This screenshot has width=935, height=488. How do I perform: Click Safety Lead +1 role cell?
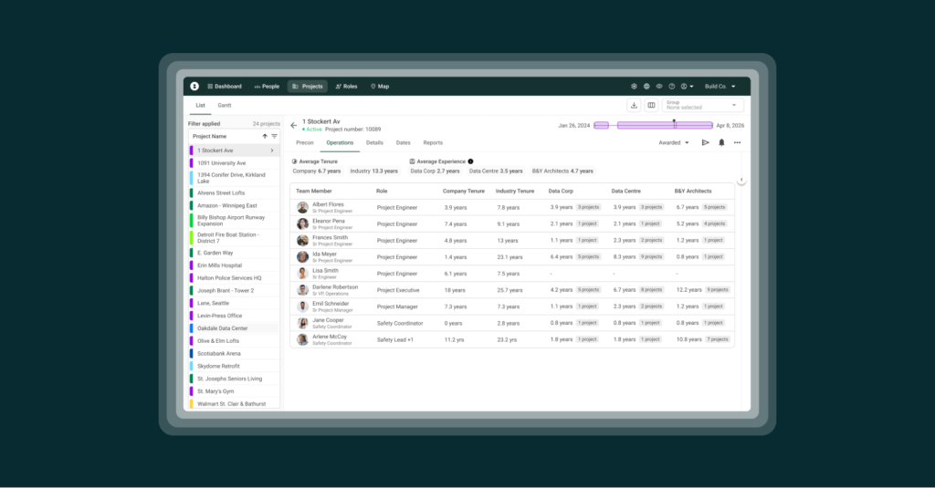394,339
